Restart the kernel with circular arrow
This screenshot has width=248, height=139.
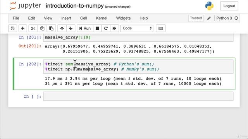pyautogui.click(x=106, y=28)
